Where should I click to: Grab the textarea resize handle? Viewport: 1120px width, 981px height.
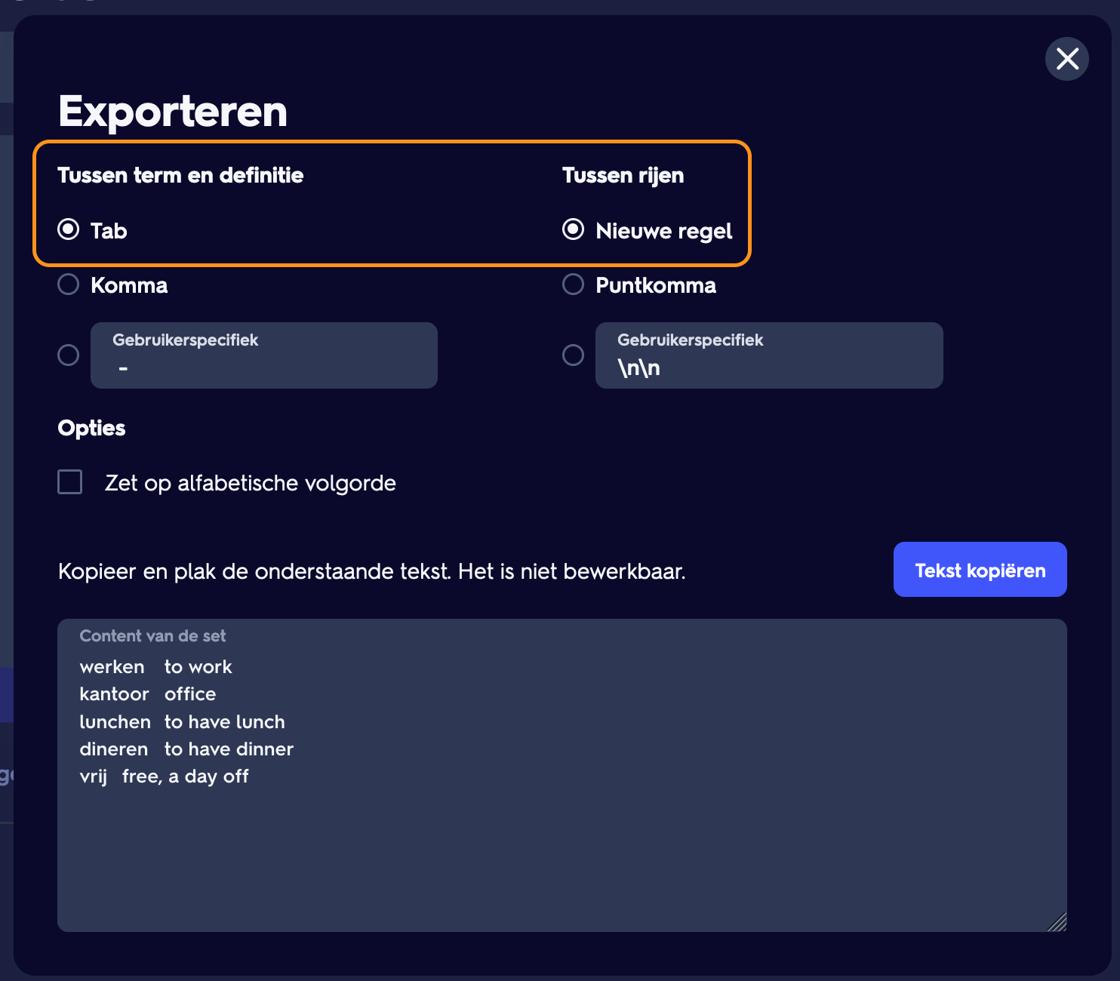point(1057,922)
